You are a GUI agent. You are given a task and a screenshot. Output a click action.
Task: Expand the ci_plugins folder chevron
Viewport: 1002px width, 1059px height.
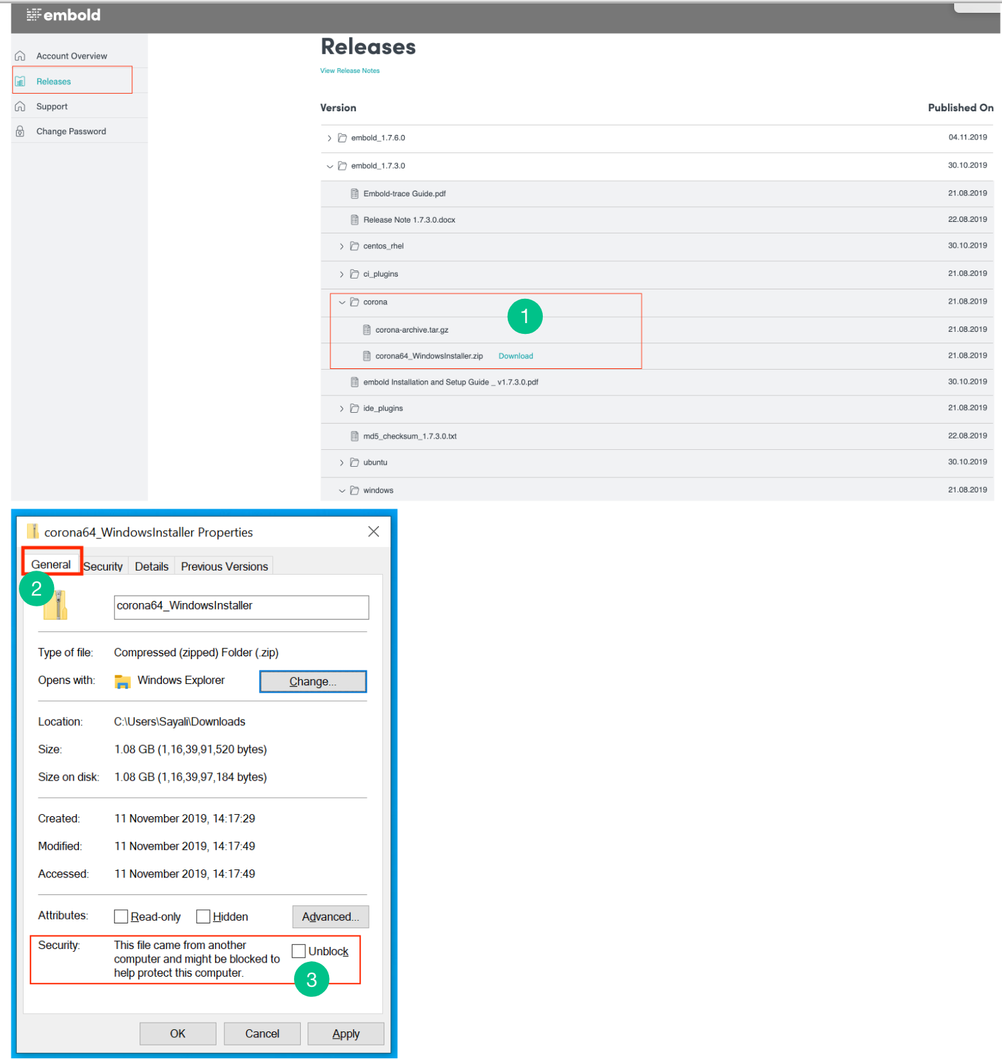[341, 275]
